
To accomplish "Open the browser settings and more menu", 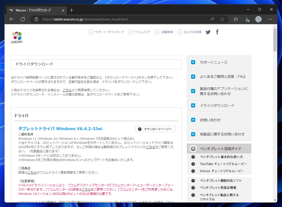I will click(270, 19).
